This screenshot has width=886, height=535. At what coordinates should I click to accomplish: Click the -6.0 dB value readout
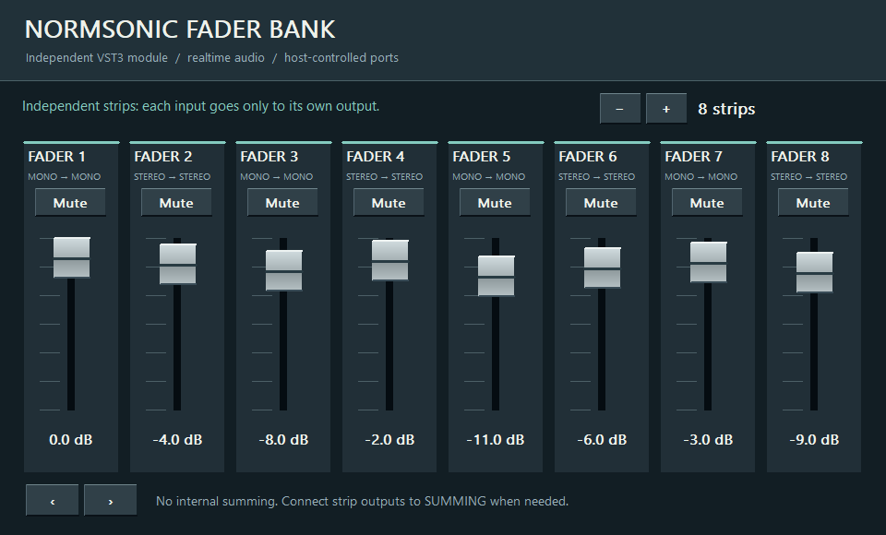pyautogui.click(x=602, y=439)
